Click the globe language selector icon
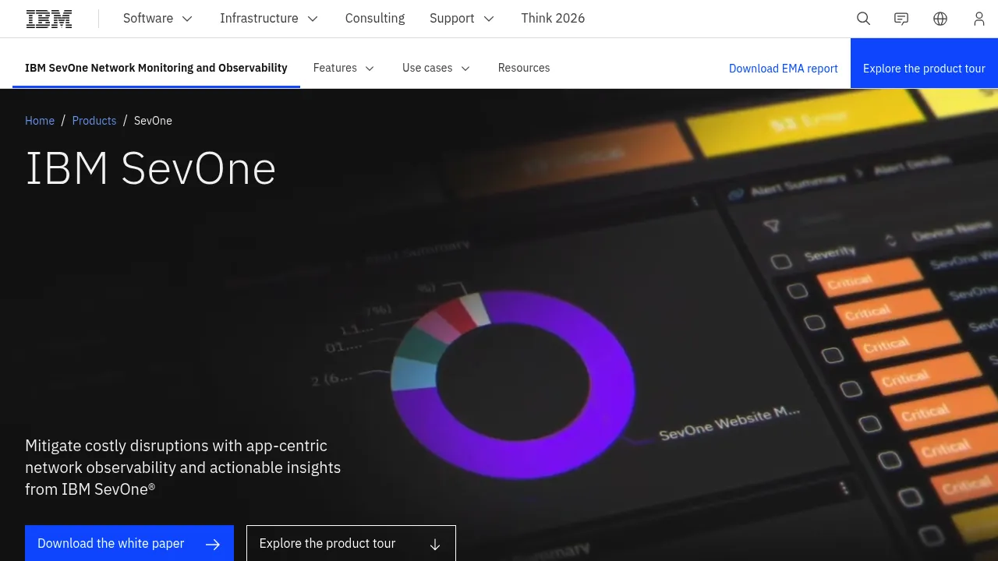 [940, 19]
